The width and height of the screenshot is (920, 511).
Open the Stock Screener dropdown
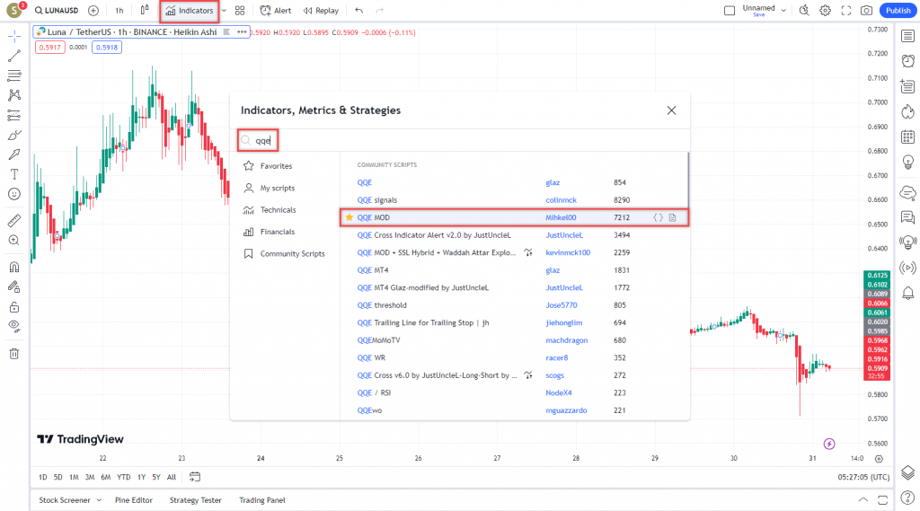tap(70, 500)
